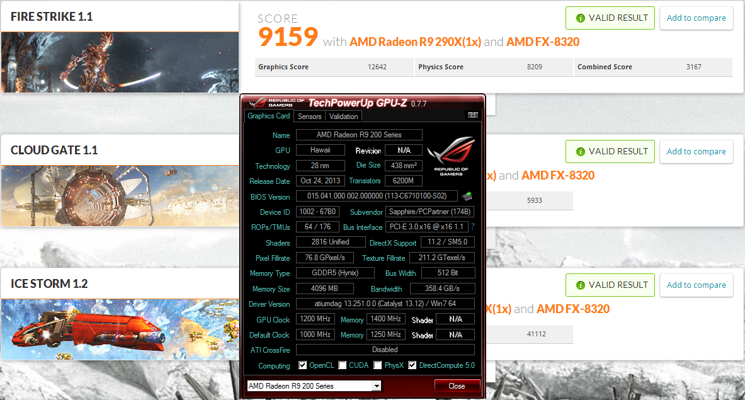Click the Close button in GPU-Z
The height and width of the screenshot is (400, 745).
457,386
